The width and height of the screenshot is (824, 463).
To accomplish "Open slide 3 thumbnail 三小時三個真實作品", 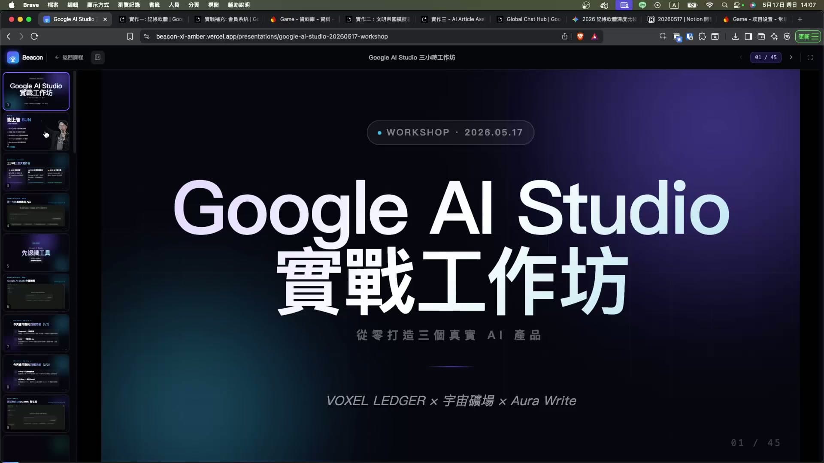I will [x=36, y=172].
